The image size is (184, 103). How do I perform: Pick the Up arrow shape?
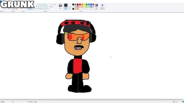(47, 7)
